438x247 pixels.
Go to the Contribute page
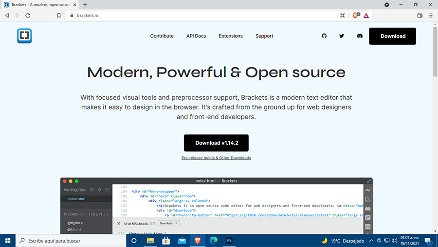tap(162, 36)
